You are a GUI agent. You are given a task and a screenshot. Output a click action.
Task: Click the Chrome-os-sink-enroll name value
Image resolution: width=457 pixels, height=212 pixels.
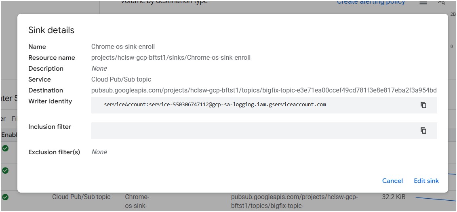click(123, 47)
